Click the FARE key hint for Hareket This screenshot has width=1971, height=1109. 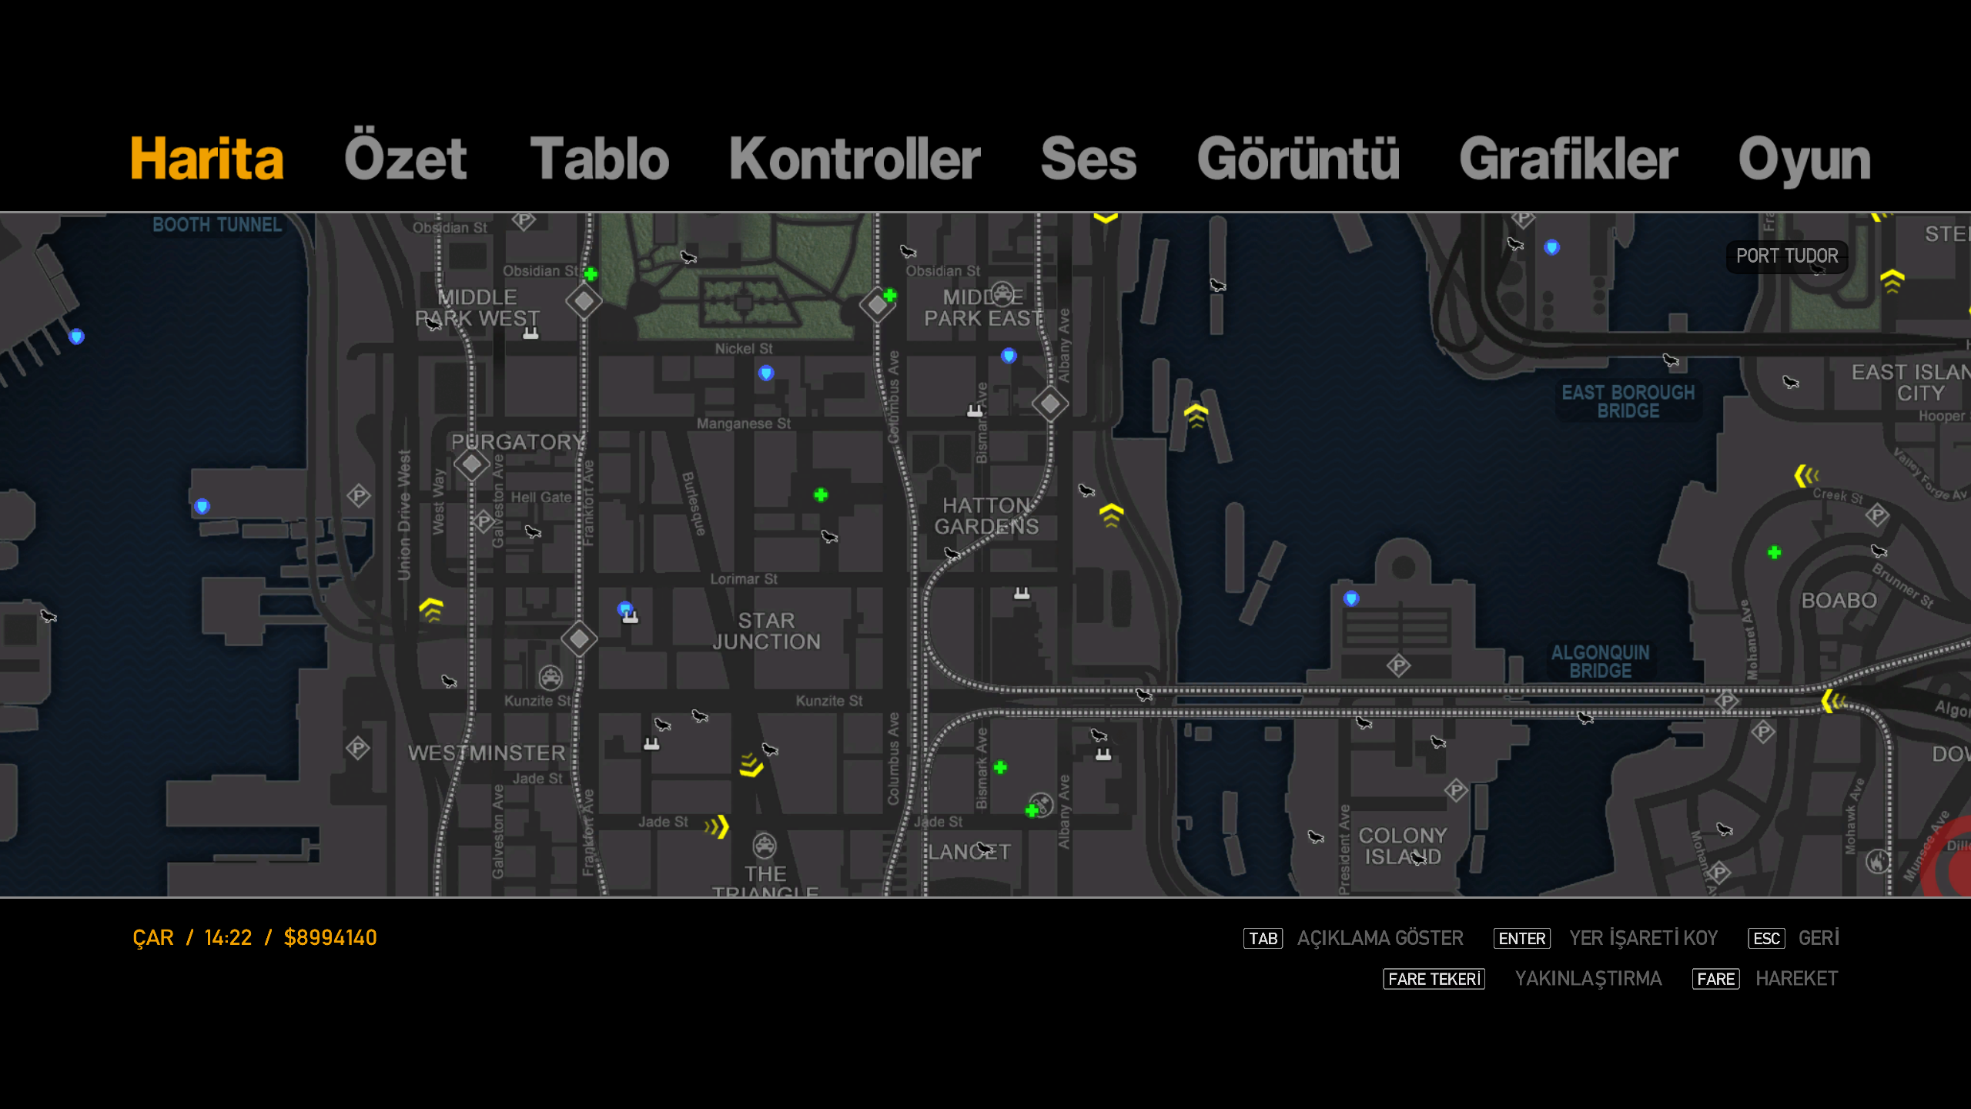coord(1715,979)
